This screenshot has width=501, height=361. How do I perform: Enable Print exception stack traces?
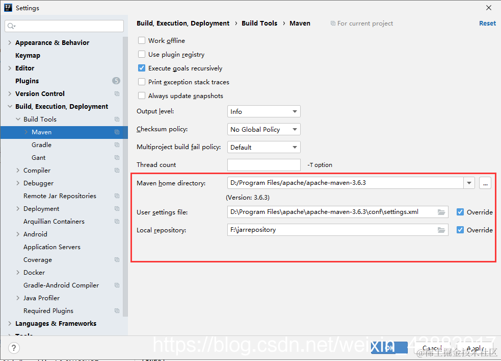click(x=142, y=82)
